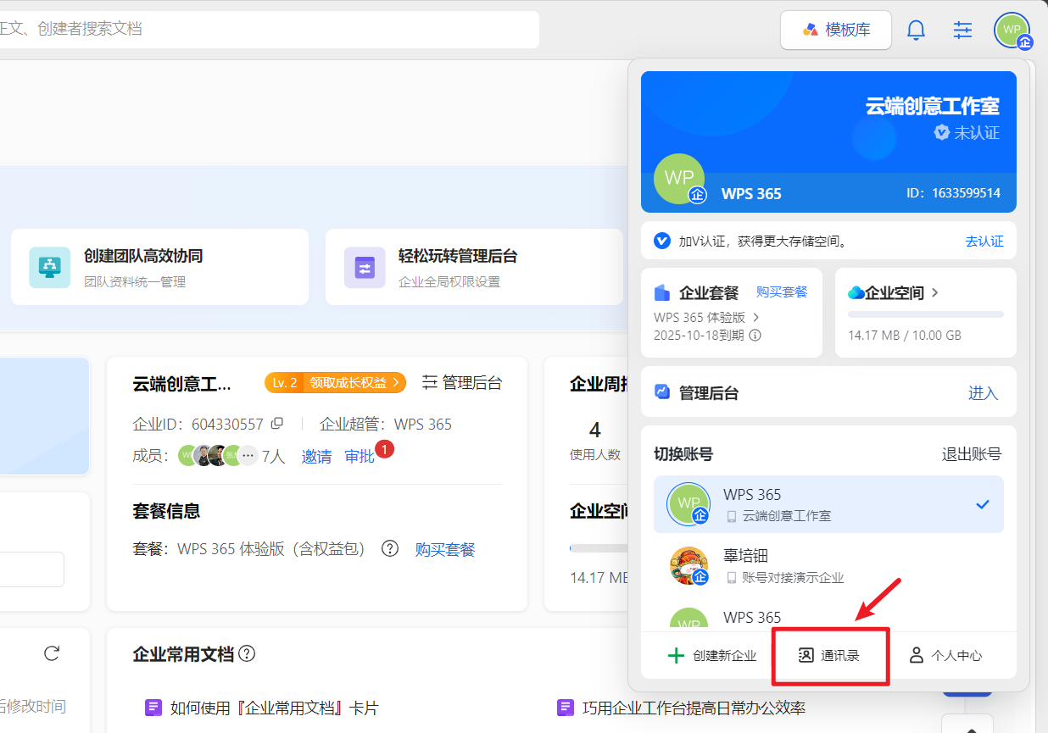Click the WP account avatar in top bar
Image resolution: width=1048 pixels, height=733 pixels.
(1012, 31)
